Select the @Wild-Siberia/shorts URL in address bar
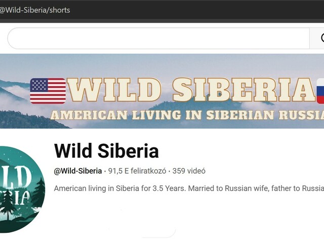This screenshot has height=243, width=324. (35, 10)
